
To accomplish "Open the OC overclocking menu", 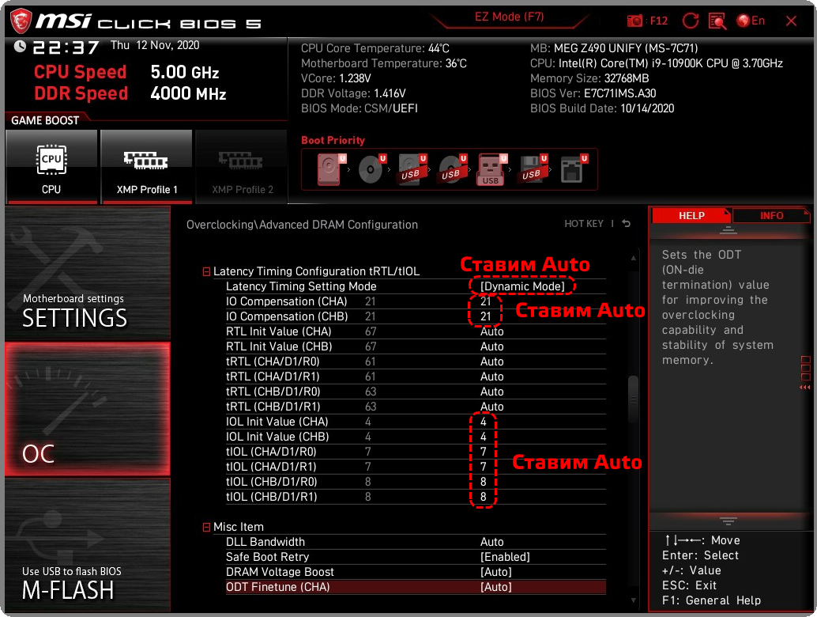I will click(x=88, y=409).
